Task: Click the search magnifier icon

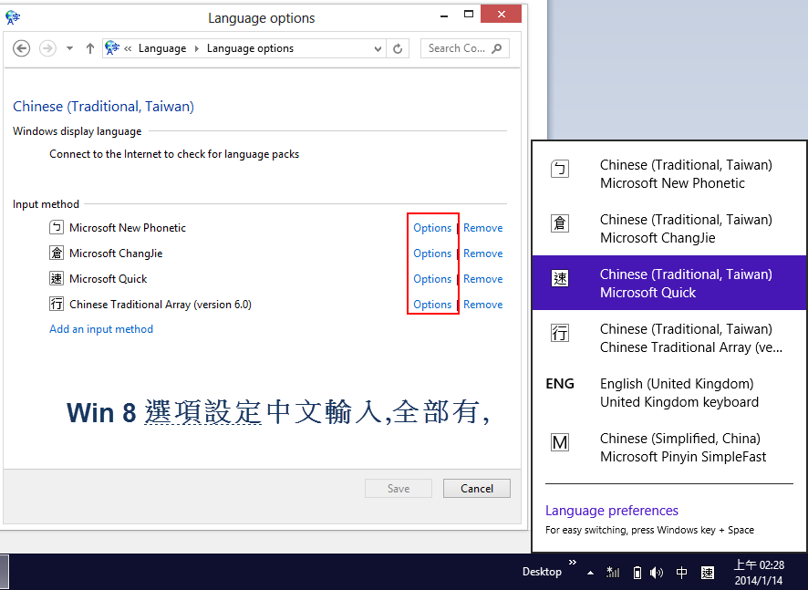Action: point(497,48)
